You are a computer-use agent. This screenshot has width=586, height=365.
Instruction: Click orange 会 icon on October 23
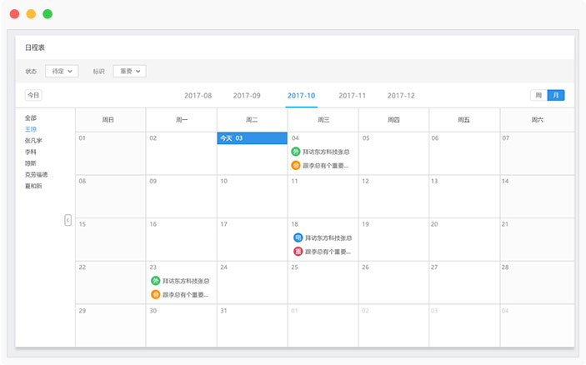[155, 294]
